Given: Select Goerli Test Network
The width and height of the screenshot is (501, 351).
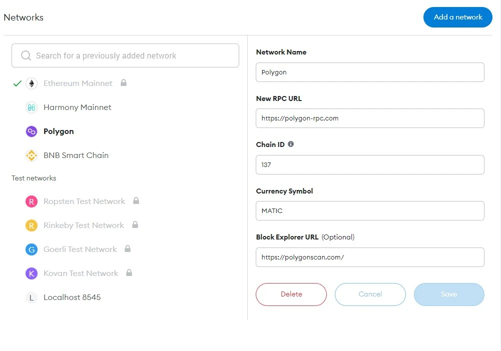Looking at the screenshot, I should (x=80, y=249).
